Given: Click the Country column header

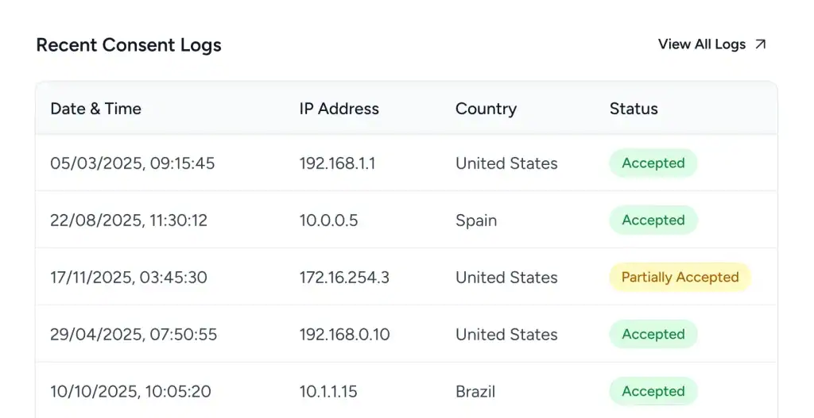Looking at the screenshot, I should click(x=486, y=109).
